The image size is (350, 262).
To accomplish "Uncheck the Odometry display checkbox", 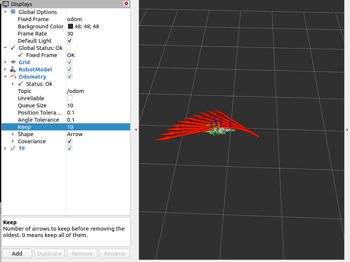I will click(x=70, y=76).
